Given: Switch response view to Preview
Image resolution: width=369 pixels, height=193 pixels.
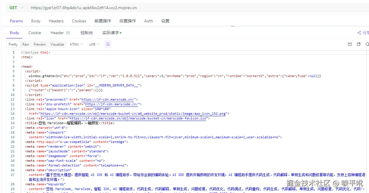Looking at the screenshot, I should [40, 44].
